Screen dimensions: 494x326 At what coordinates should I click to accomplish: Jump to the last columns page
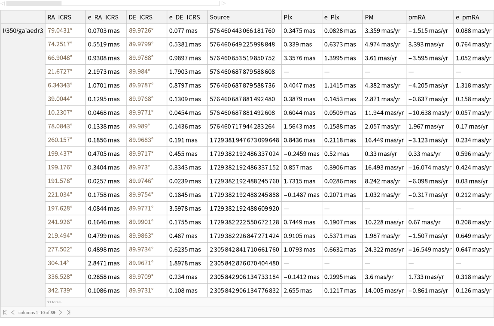click(x=68, y=312)
